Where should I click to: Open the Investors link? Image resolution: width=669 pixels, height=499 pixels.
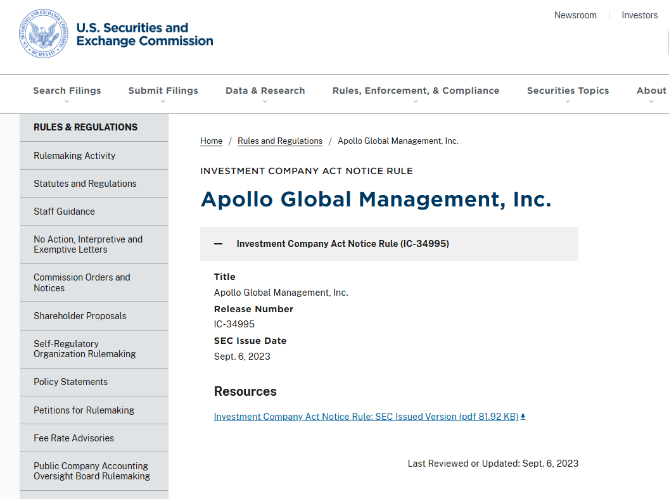(639, 15)
